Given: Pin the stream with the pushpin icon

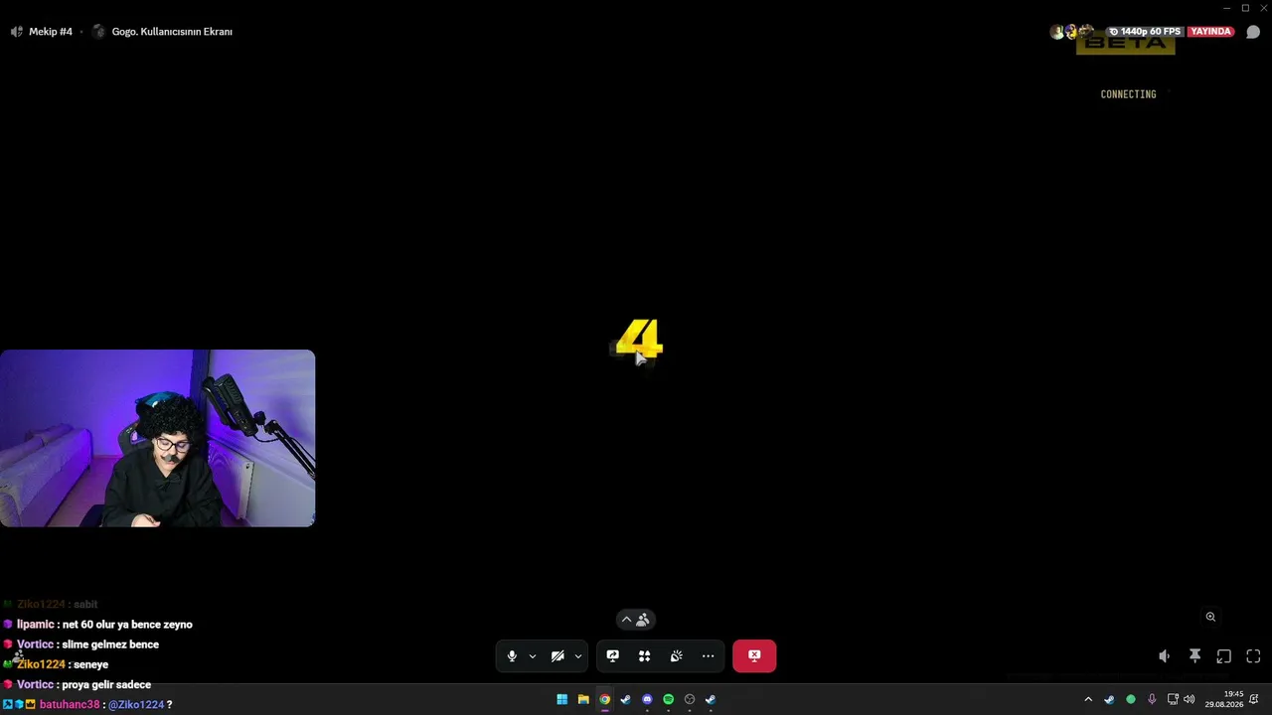Looking at the screenshot, I should tap(1194, 656).
